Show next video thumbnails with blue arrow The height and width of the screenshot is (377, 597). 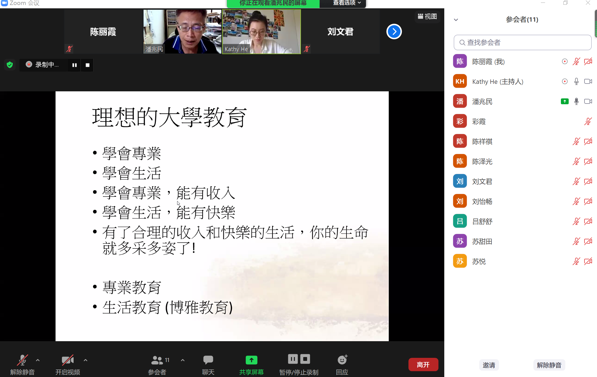[394, 32]
